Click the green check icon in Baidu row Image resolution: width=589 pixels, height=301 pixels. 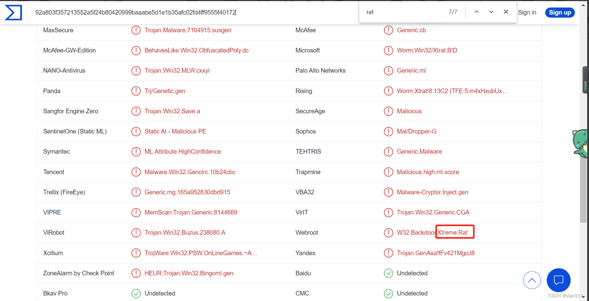(x=389, y=273)
